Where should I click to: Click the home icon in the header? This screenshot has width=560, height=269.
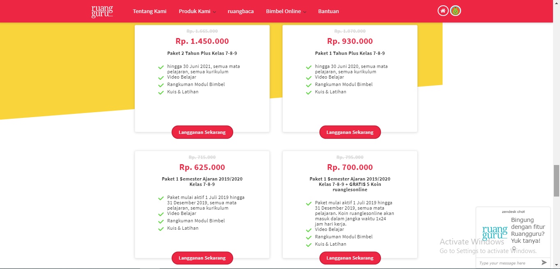point(443,11)
